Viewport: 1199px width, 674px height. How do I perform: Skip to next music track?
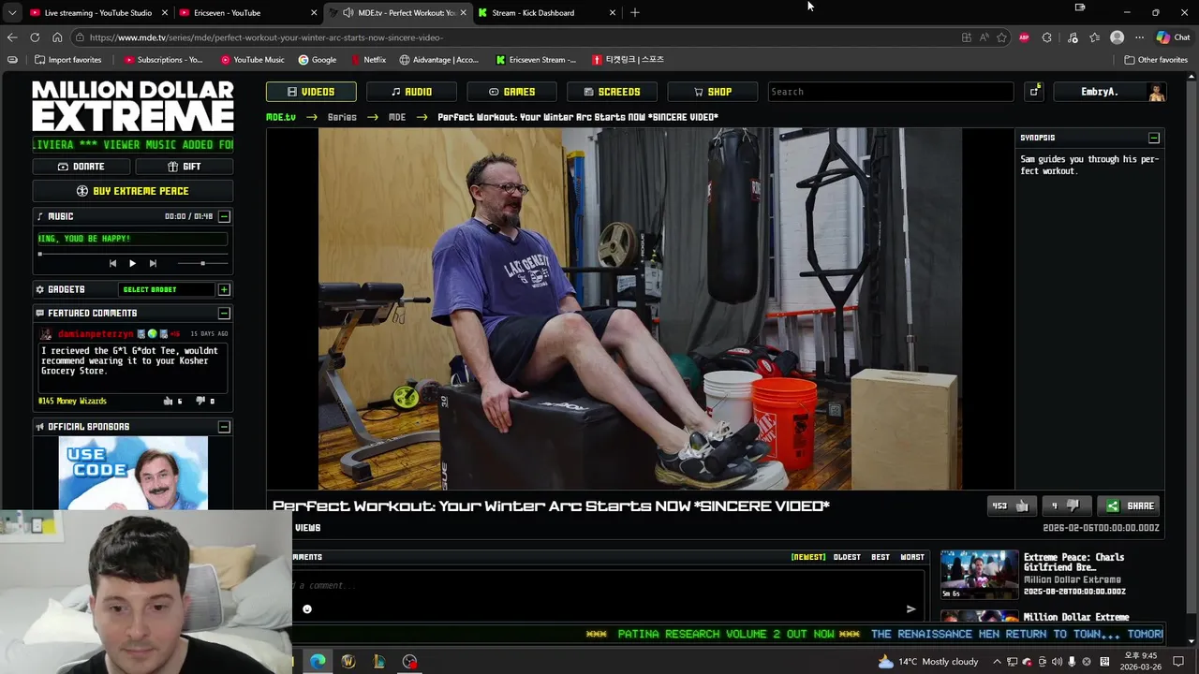(x=153, y=263)
